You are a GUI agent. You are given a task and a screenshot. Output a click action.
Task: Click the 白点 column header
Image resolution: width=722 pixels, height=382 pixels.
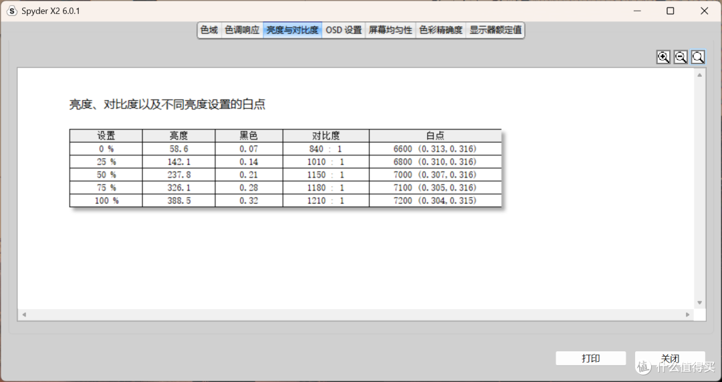tap(435, 136)
